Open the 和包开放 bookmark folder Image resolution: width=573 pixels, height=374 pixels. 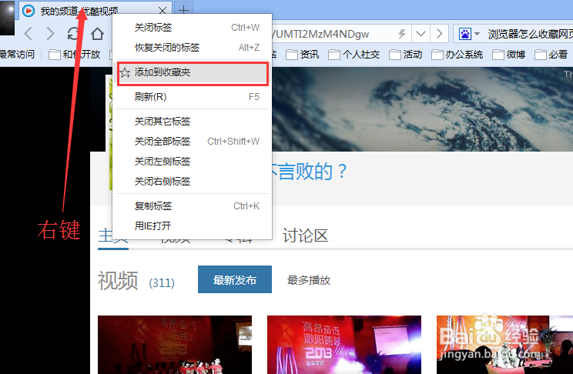click(75, 55)
